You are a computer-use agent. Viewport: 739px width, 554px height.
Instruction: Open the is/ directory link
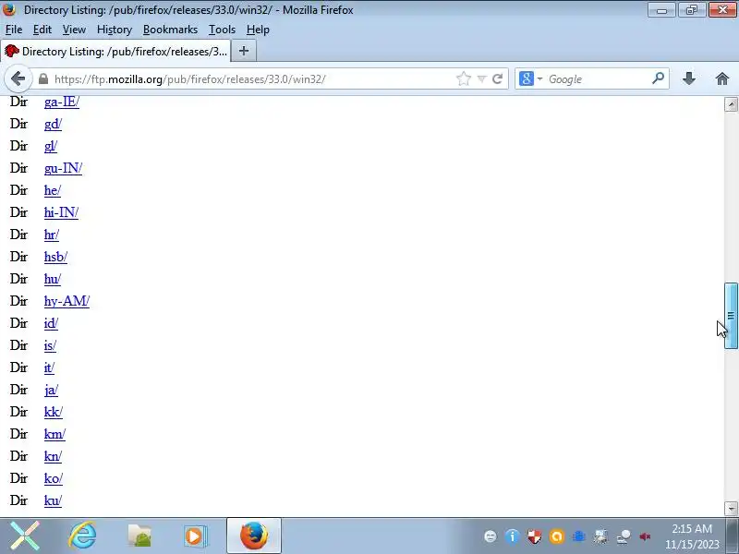coord(50,345)
